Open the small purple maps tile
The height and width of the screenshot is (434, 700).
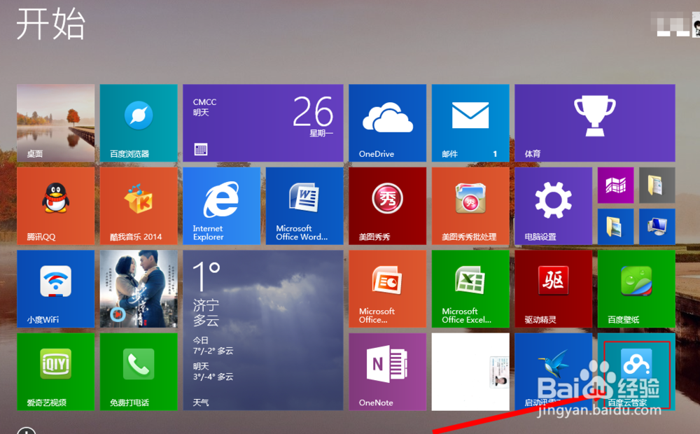click(x=615, y=185)
